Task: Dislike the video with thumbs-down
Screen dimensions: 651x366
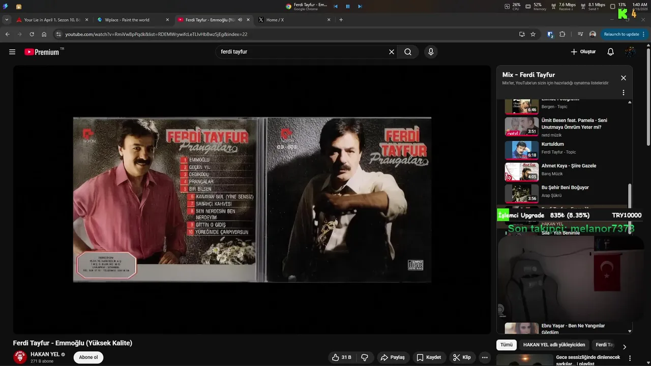Action: click(x=365, y=357)
